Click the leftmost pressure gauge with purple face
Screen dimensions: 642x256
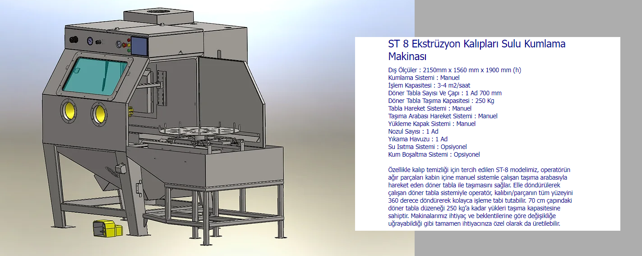[x=90, y=41]
